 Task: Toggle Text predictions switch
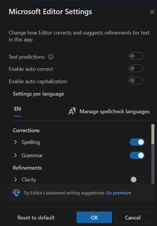[x=136, y=56]
